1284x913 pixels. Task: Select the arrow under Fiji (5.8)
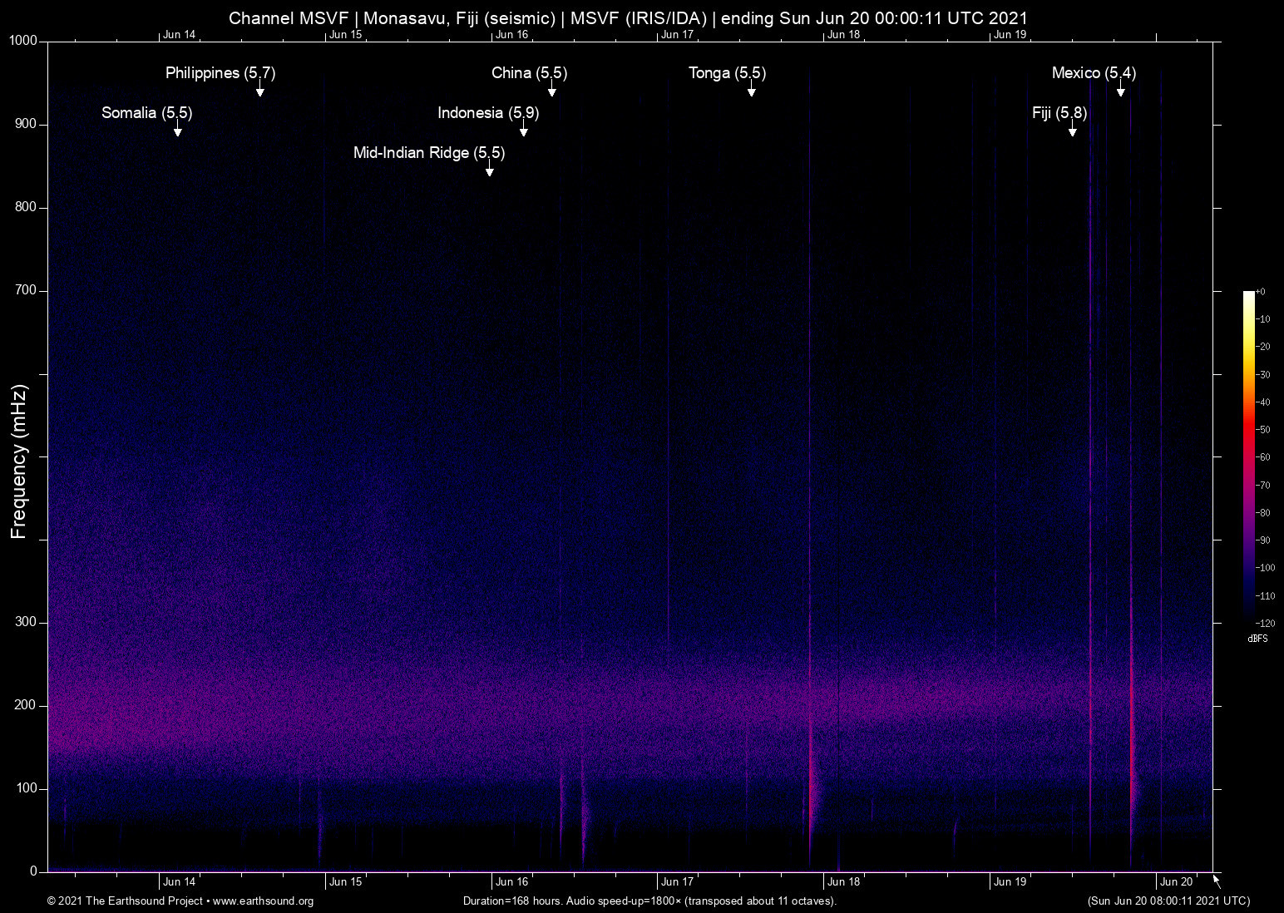click(1072, 131)
